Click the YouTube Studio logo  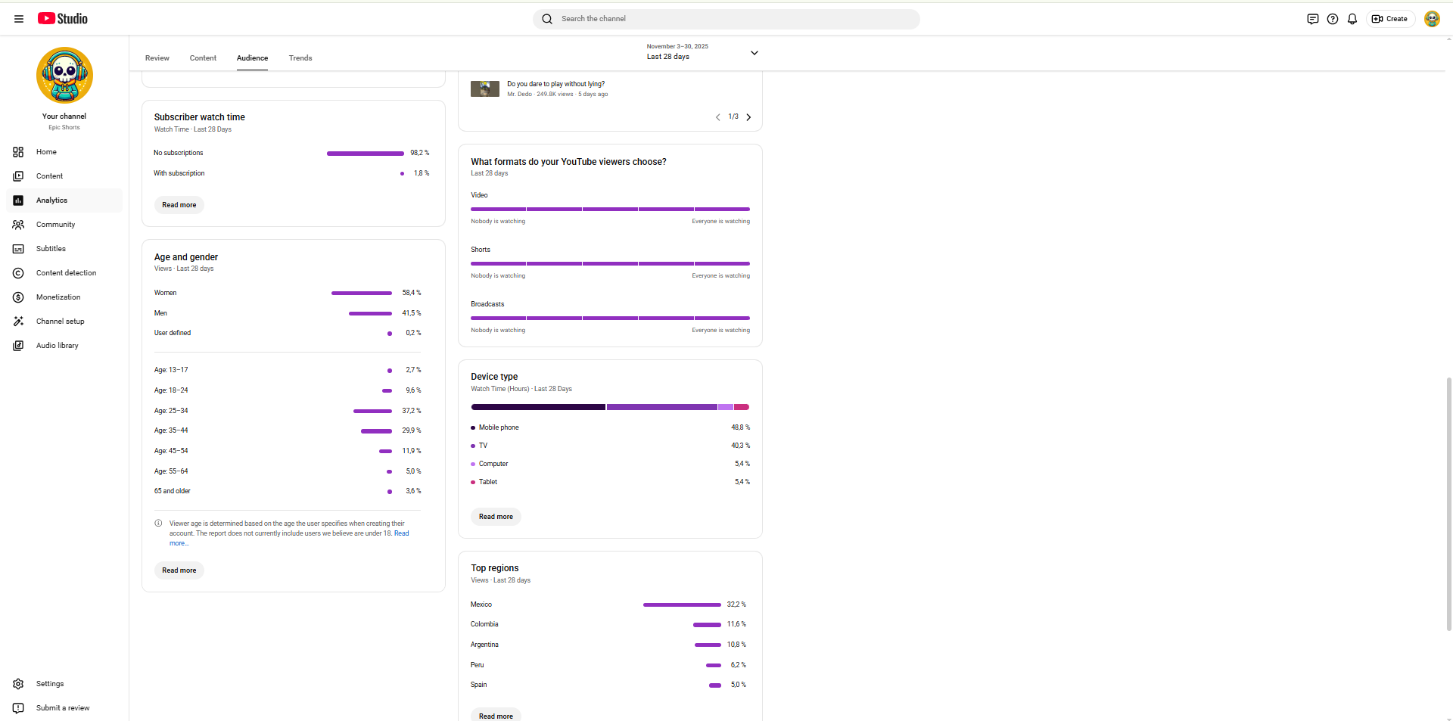coord(63,19)
